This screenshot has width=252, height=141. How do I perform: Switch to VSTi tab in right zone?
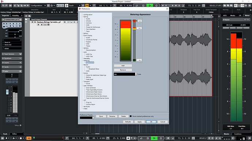225,16
